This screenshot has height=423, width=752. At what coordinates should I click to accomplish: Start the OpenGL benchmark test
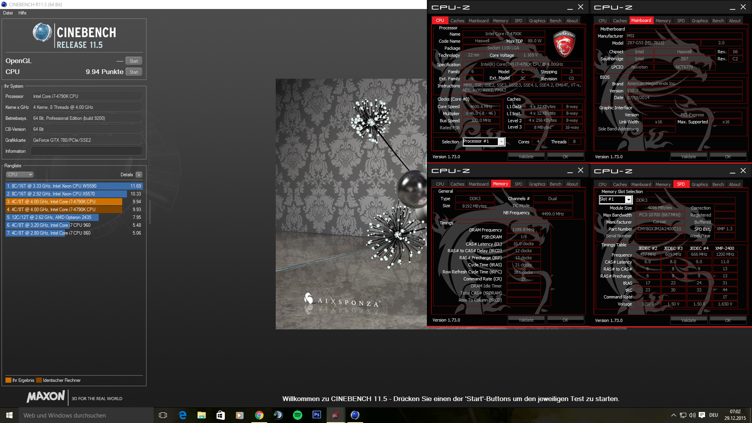[134, 61]
